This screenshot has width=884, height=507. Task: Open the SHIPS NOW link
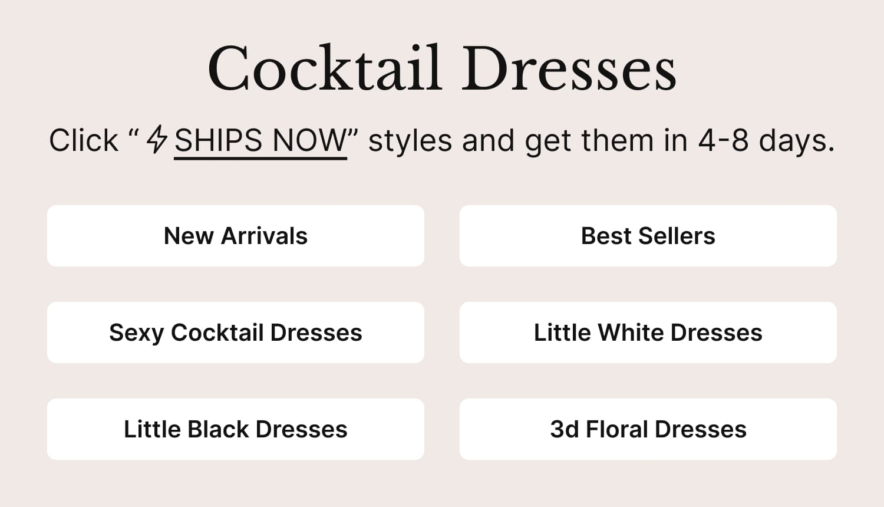(260, 141)
